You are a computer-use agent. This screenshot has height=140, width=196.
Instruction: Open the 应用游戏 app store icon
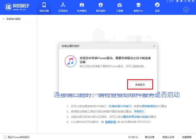(63, 7)
